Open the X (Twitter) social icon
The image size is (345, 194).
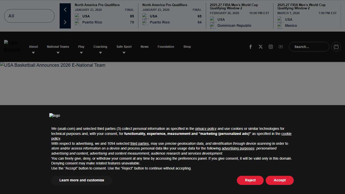click(x=261, y=47)
